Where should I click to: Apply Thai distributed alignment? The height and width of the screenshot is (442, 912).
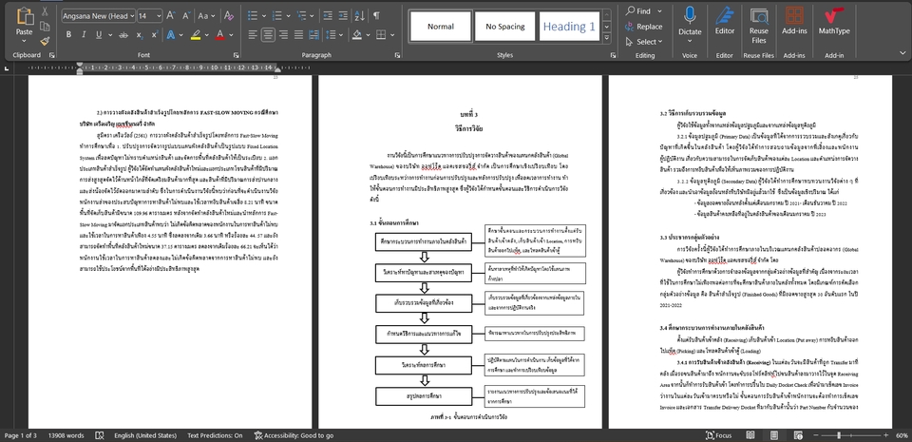pyautogui.click(x=313, y=35)
